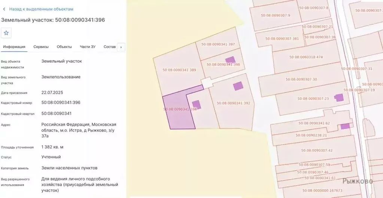Click cadastral quarter value 50:08:0090341
The image size is (383, 198).
(x=57, y=114)
